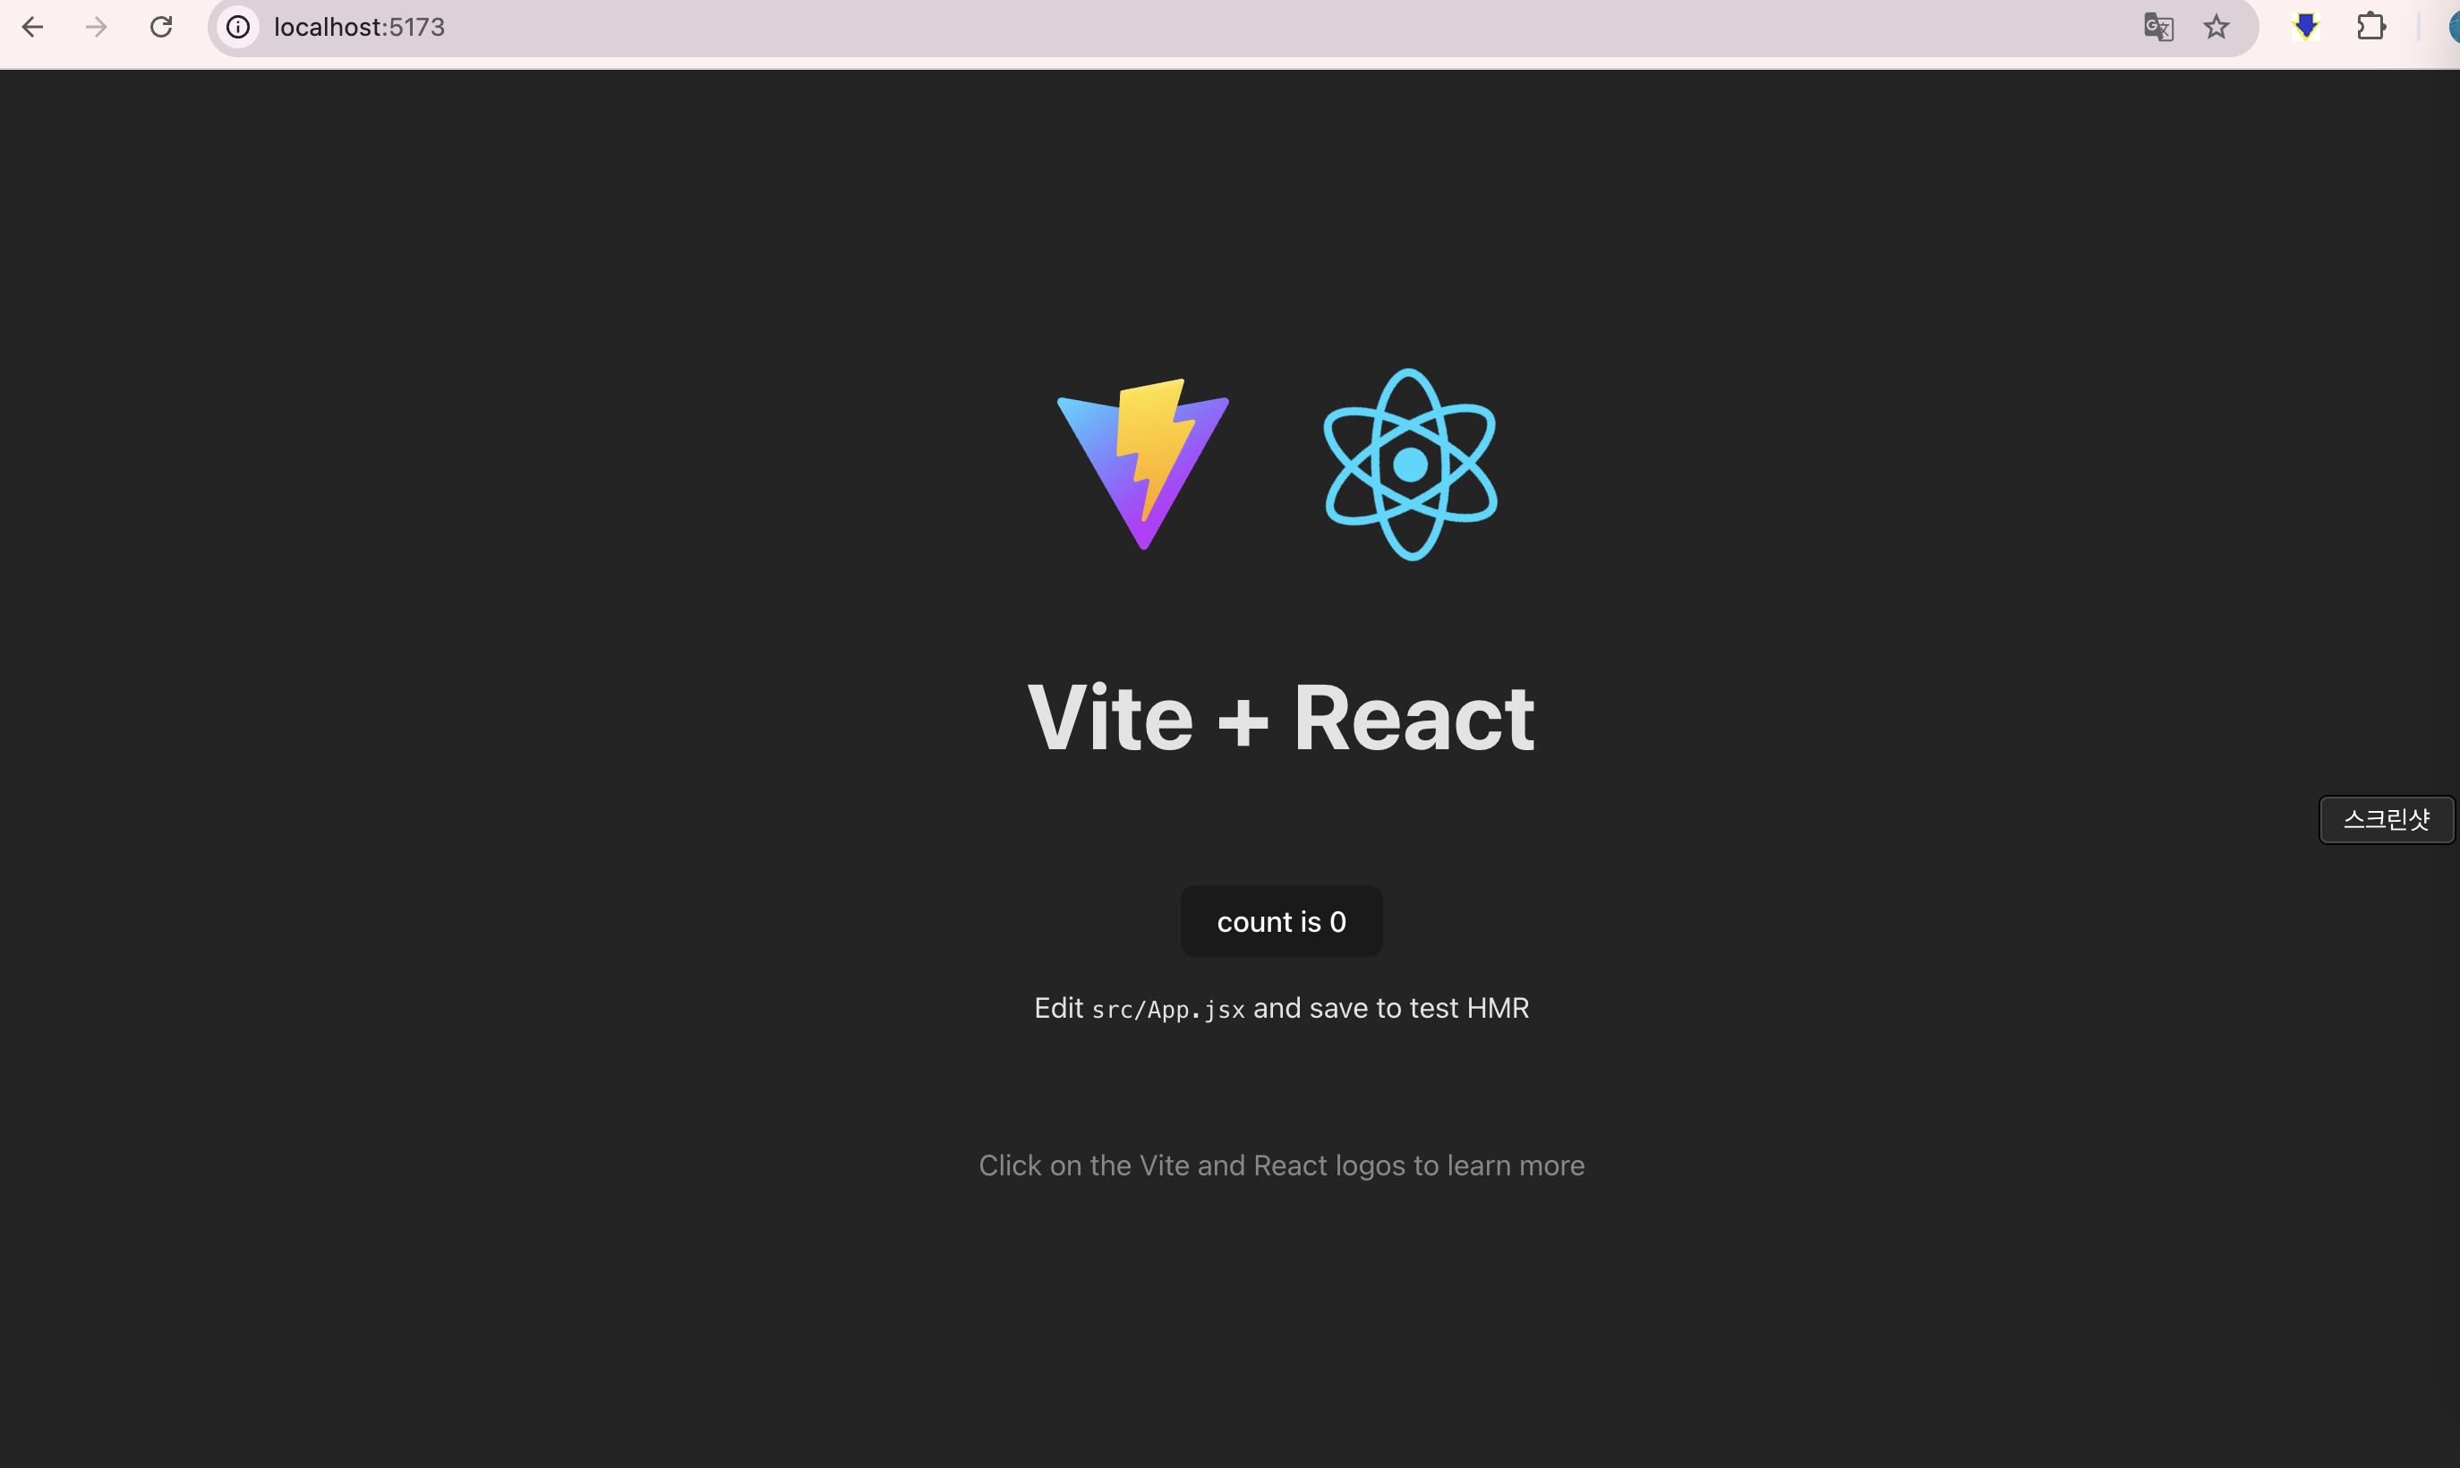Click the "and save to test HMR" text

pyautogui.click(x=1391, y=1008)
